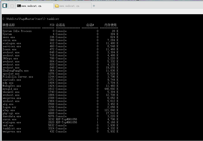The height and width of the screenshot is (141, 203).
Task: Click the 121,840 K memory value
Action: tap(111, 110)
